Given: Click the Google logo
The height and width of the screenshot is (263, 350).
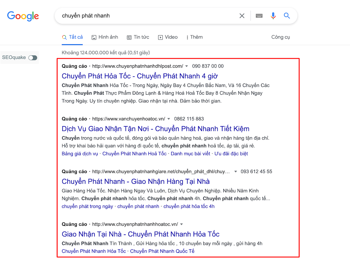Looking at the screenshot, I should click(23, 16).
